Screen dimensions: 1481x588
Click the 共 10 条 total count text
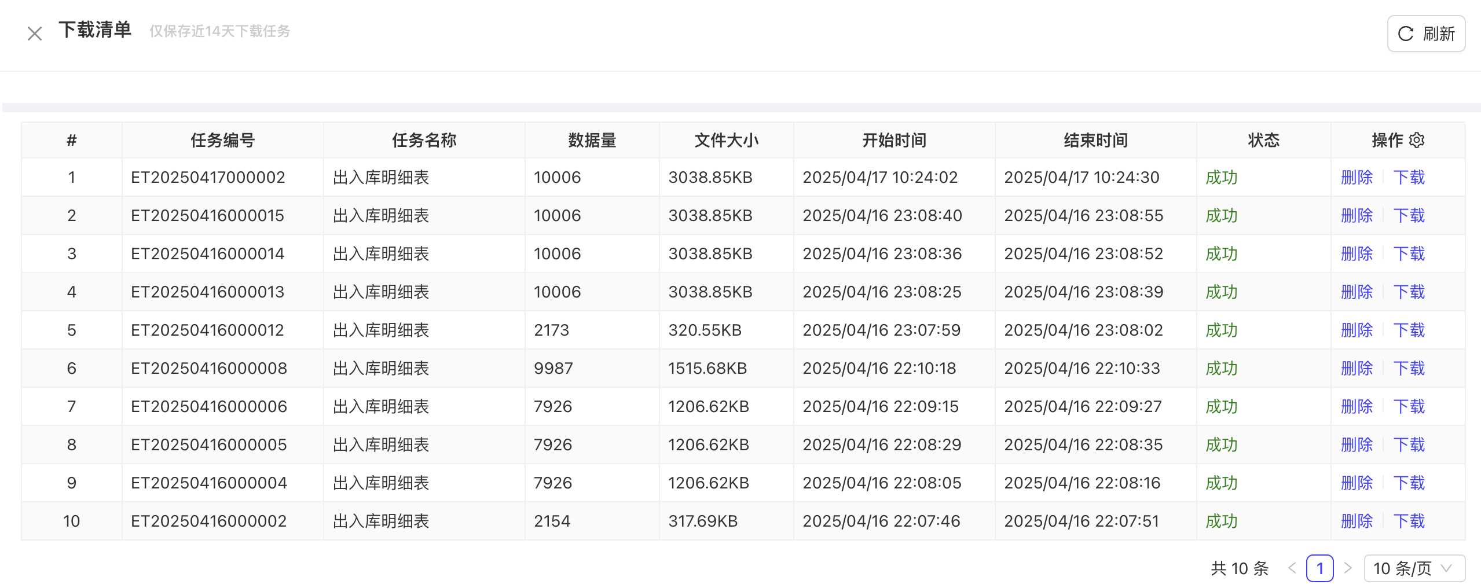tap(1240, 568)
